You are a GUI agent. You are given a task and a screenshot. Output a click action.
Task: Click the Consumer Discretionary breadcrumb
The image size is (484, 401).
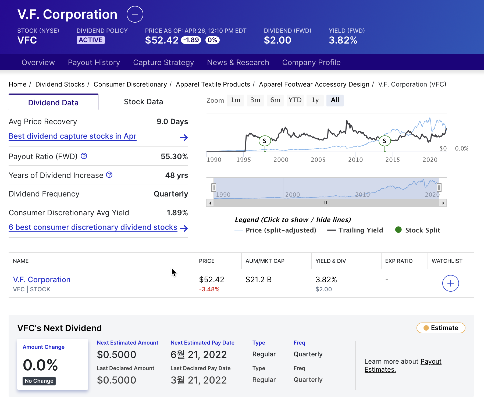[130, 84]
